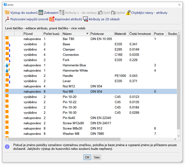Click the Vpřed redo toolbar item
Viewport: 185px width, 165px height.
tap(118, 13)
